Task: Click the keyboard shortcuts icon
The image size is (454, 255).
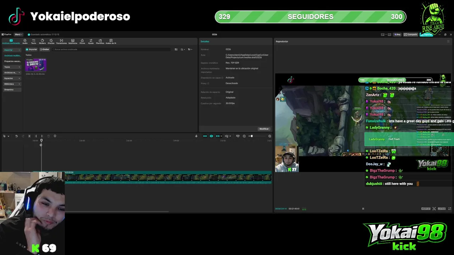Action: (x=389, y=34)
